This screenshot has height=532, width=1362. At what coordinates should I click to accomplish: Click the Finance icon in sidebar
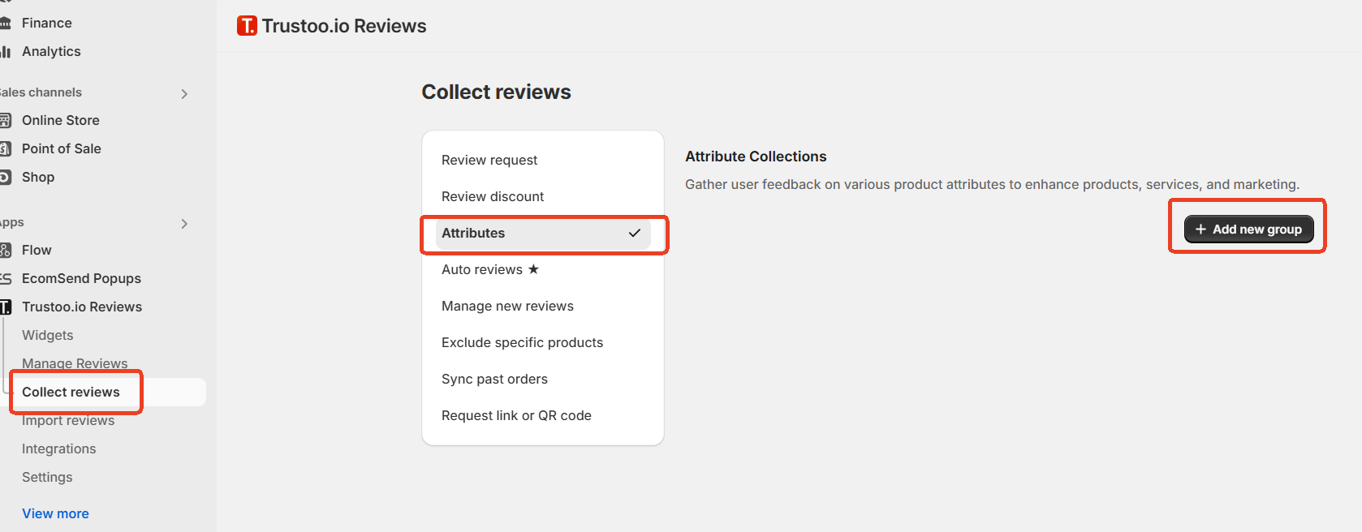5,24
